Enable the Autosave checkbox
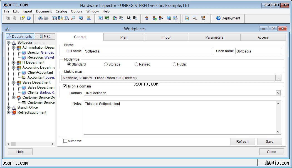The width and height of the screenshot is (292, 168). (x=65, y=141)
